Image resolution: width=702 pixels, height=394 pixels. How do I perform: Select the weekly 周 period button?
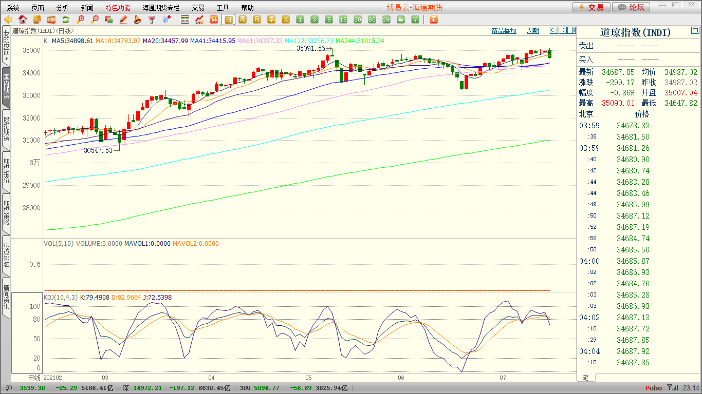(x=243, y=19)
